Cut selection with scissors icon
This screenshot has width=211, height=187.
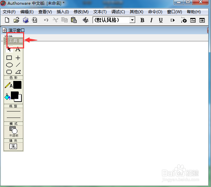(55, 20)
